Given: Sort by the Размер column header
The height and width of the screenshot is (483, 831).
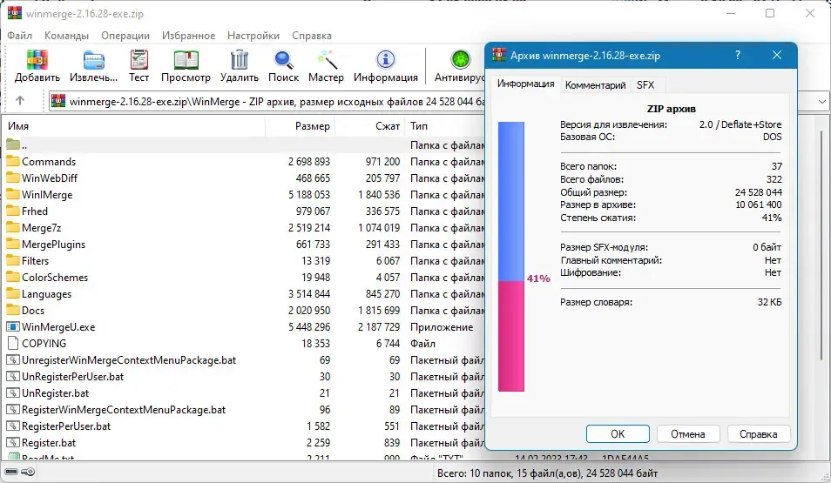Looking at the screenshot, I should (300, 126).
